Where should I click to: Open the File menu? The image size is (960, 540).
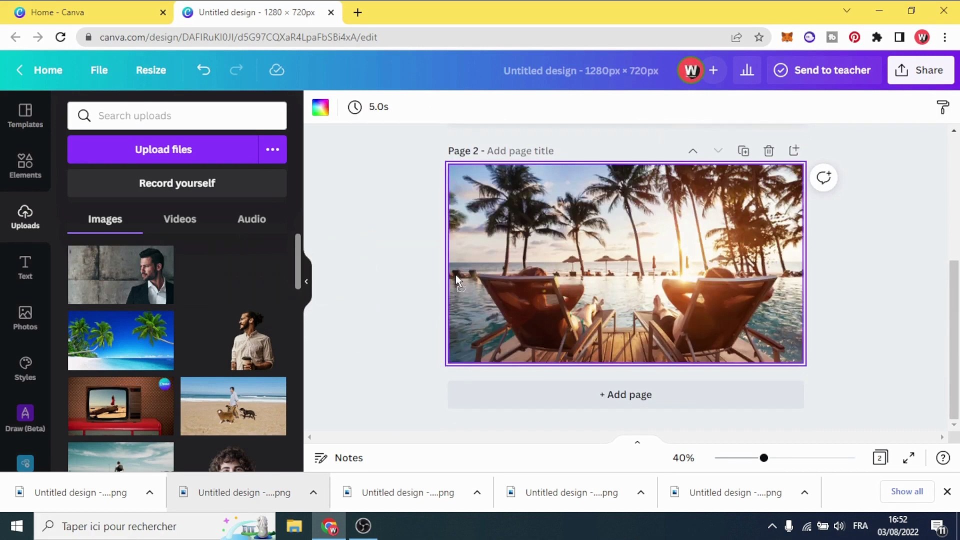(99, 70)
